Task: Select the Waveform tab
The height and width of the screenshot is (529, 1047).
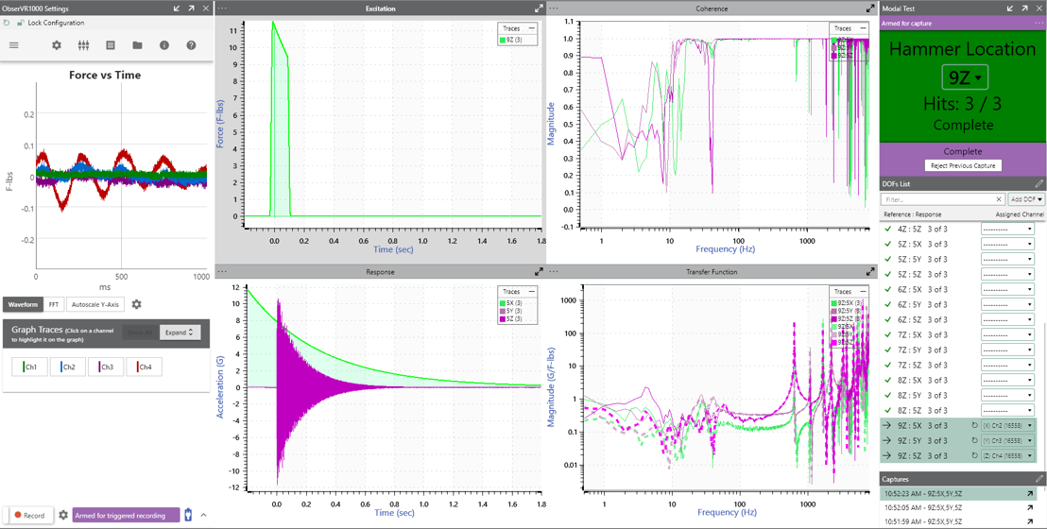Action: pos(24,305)
